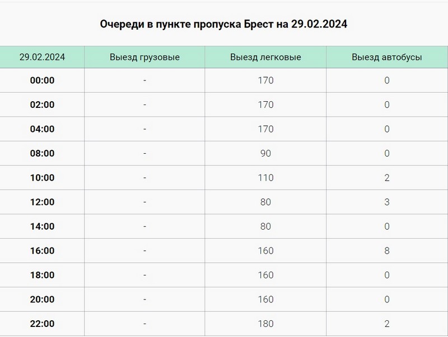Click the Выезд грузовые column header
The image size is (448, 337).
(x=144, y=57)
